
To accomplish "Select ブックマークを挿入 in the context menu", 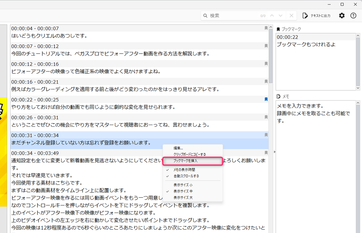I will pos(186,161).
